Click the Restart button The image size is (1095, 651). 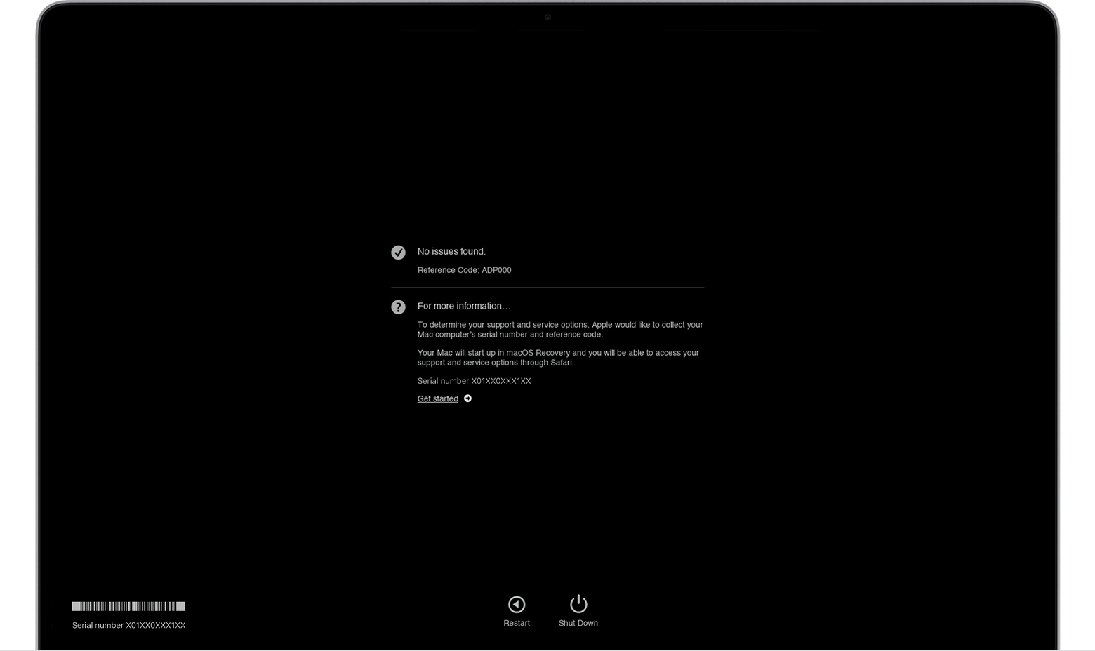pos(517,610)
